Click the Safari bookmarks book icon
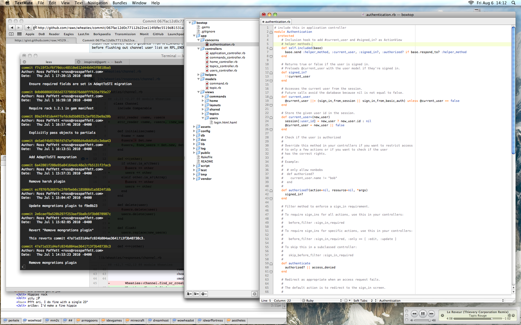521x325 pixels. (x=11, y=34)
